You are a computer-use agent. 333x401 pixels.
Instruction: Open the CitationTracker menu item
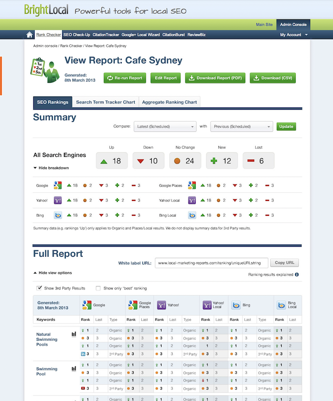pos(106,35)
